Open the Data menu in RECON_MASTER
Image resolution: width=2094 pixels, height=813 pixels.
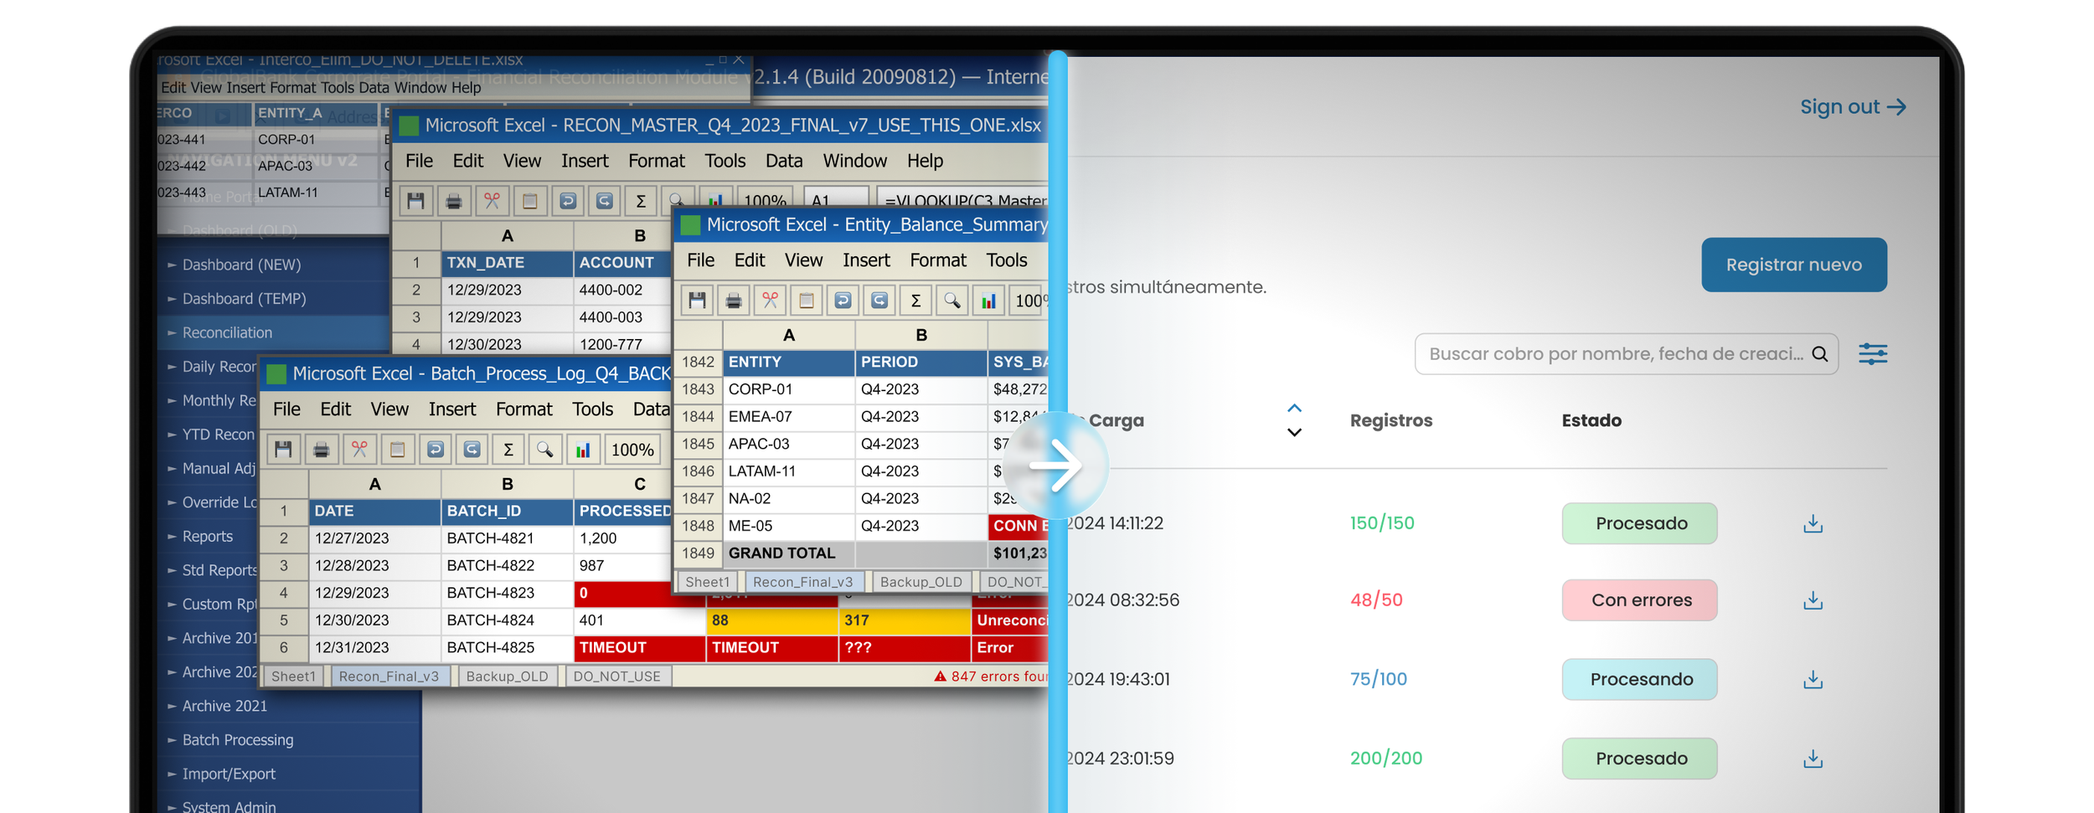783,161
